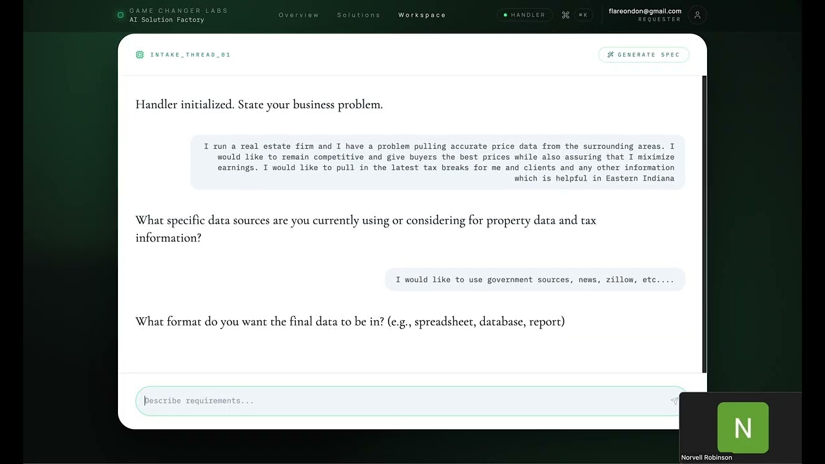Image resolution: width=825 pixels, height=464 pixels.
Task: Click the flareondon@gmail.com account email
Action: 645,11
